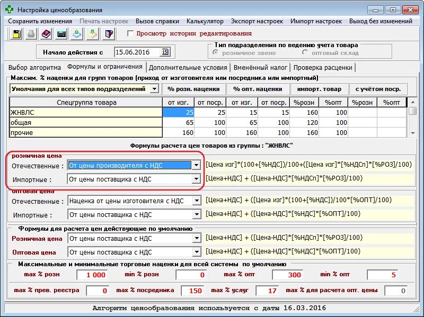Click max % прев. реестра field
The height and width of the screenshot is (317, 424).
(98, 291)
